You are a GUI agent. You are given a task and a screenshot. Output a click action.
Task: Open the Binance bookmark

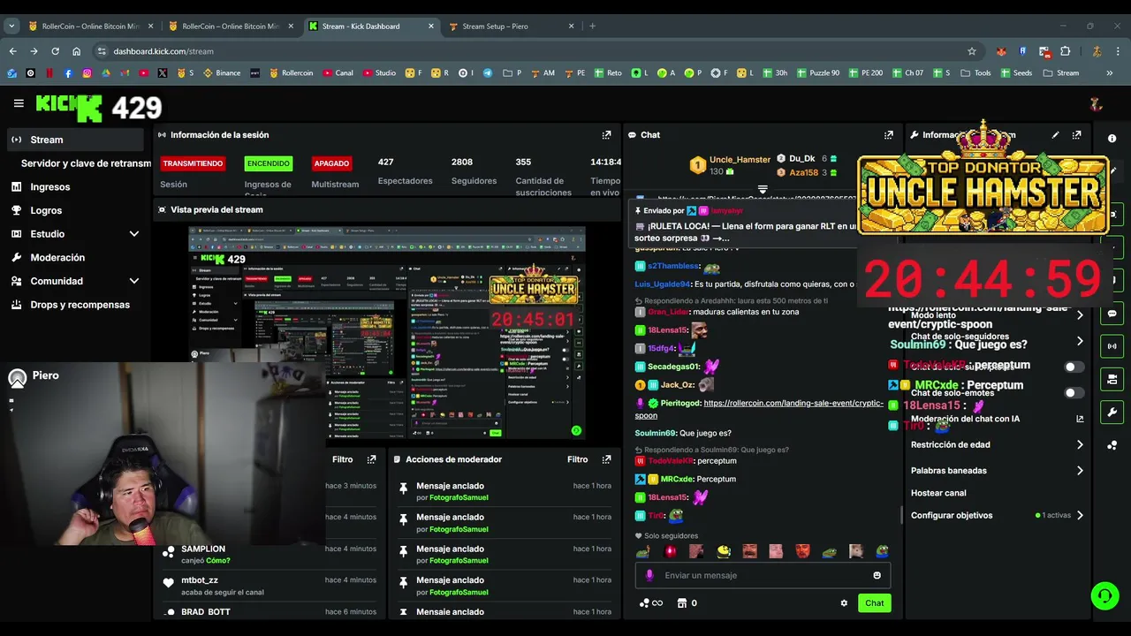222,73
